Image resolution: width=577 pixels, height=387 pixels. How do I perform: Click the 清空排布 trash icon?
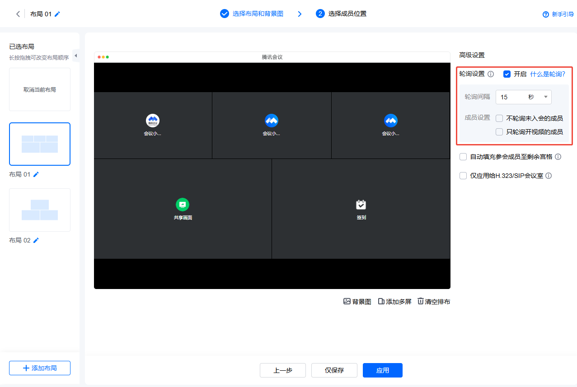point(421,301)
